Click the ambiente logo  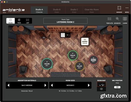[x=14, y=10]
